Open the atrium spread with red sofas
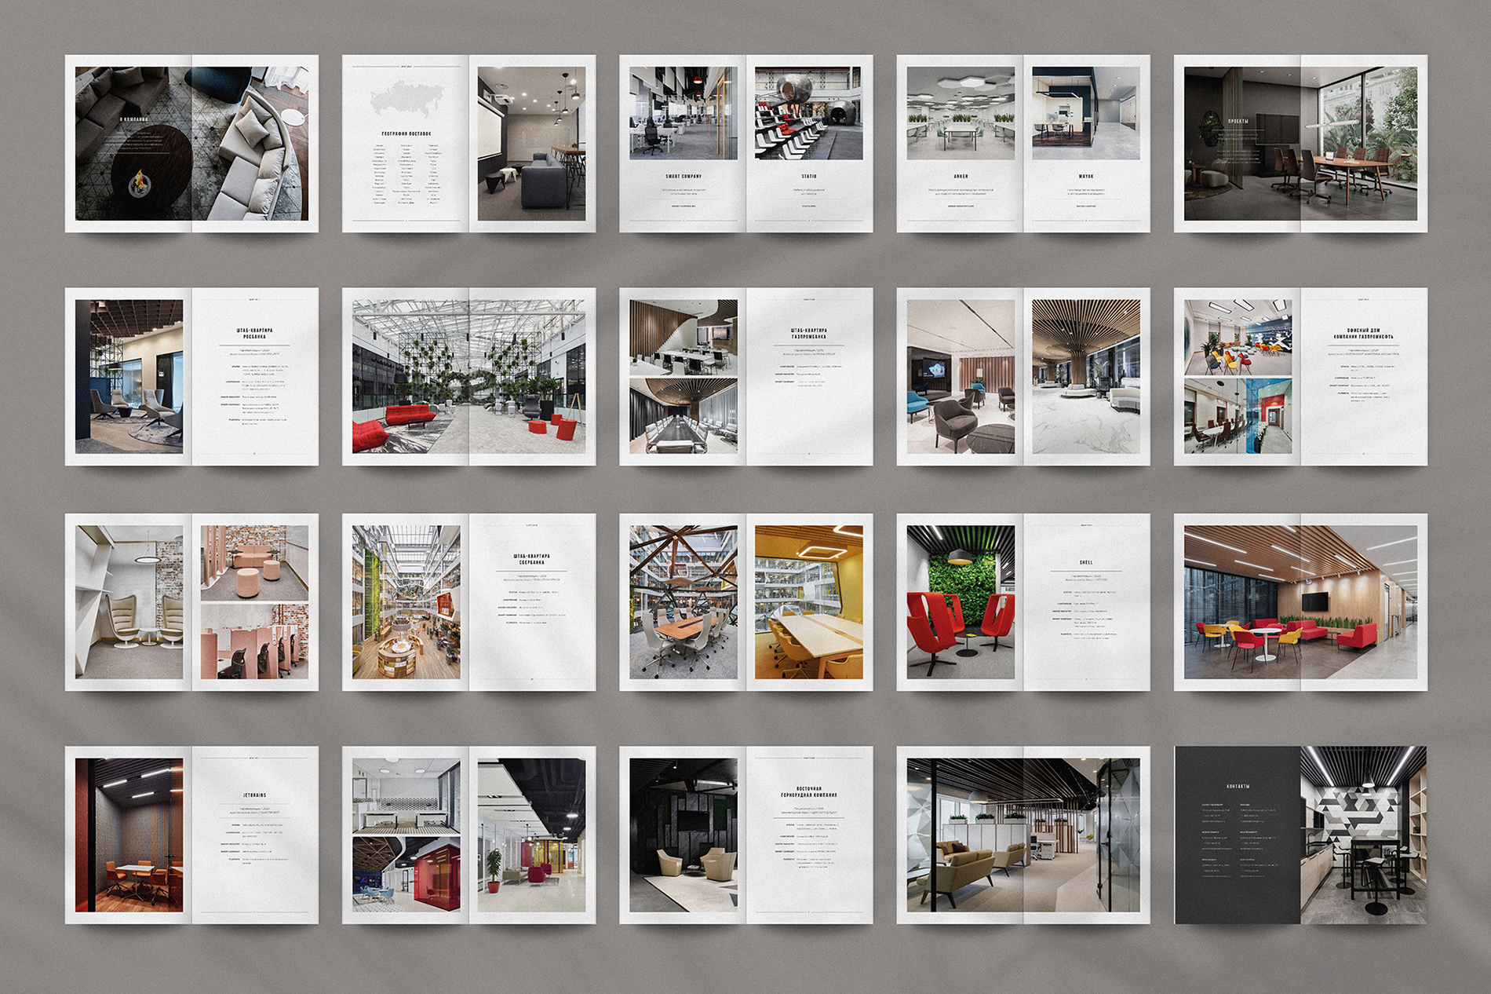 pyautogui.click(x=468, y=377)
